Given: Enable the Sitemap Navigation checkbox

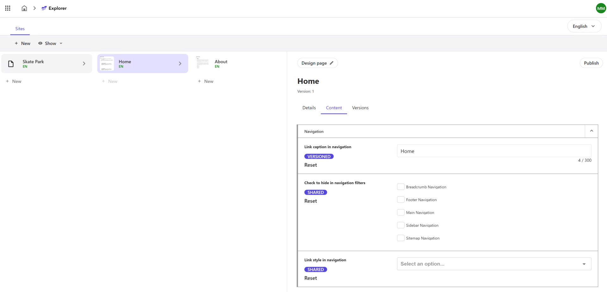Looking at the screenshot, I should pos(401,238).
